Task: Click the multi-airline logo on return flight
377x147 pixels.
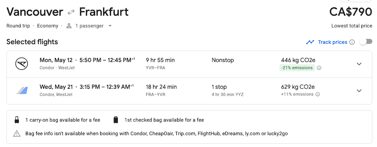Action: 22,91
